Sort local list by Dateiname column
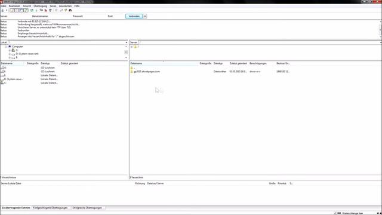The height and width of the screenshot is (215, 382). [12, 63]
